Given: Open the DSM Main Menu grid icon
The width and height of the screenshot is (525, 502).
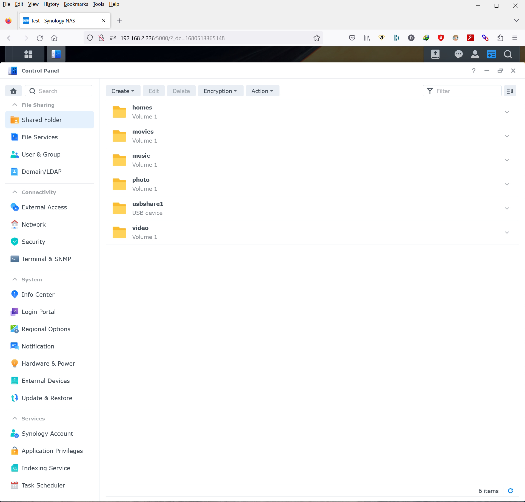Looking at the screenshot, I should click(28, 54).
